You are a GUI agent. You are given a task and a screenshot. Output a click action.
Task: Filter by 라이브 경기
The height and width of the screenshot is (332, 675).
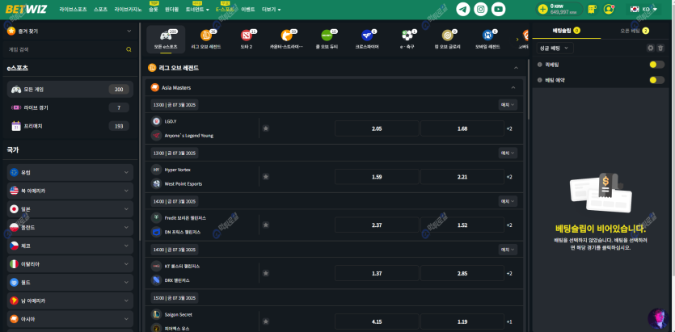tap(70, 107)
